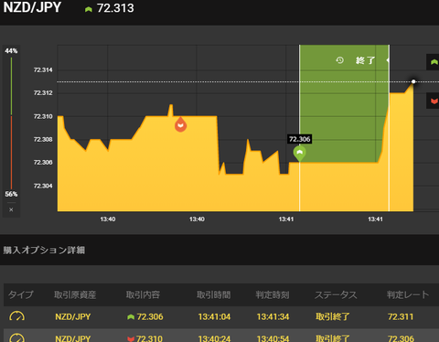Click the green up-arrow buy button

[x=433, y=62]
